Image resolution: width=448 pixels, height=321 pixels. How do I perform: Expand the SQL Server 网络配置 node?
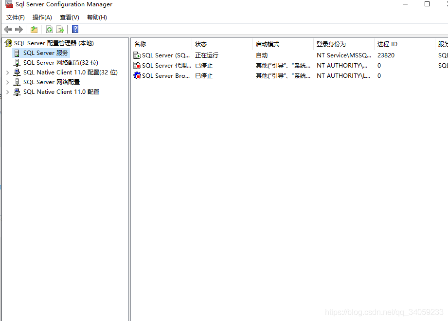click(8, 82)
